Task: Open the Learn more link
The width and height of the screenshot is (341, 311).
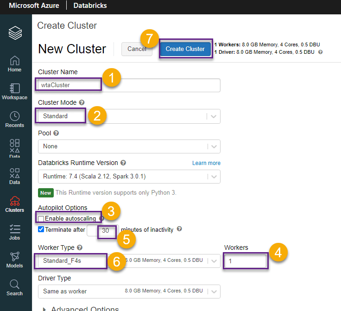Action: [x=206, y=163]
